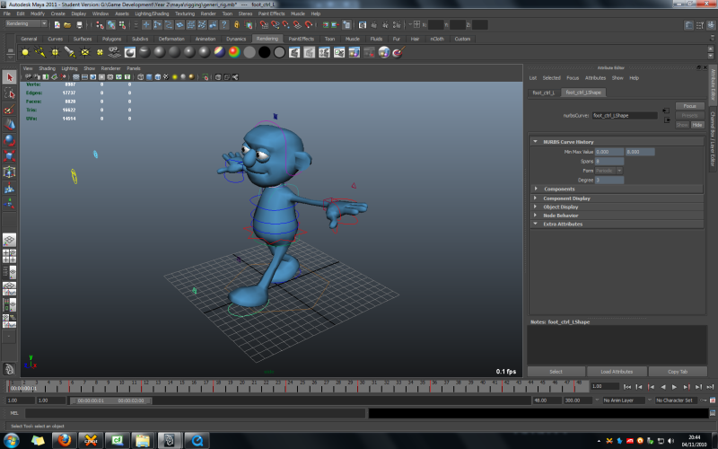Open the Lighting/Shading menu
Viewport: 718px width, 449px height.
click(x=152, y=13)
